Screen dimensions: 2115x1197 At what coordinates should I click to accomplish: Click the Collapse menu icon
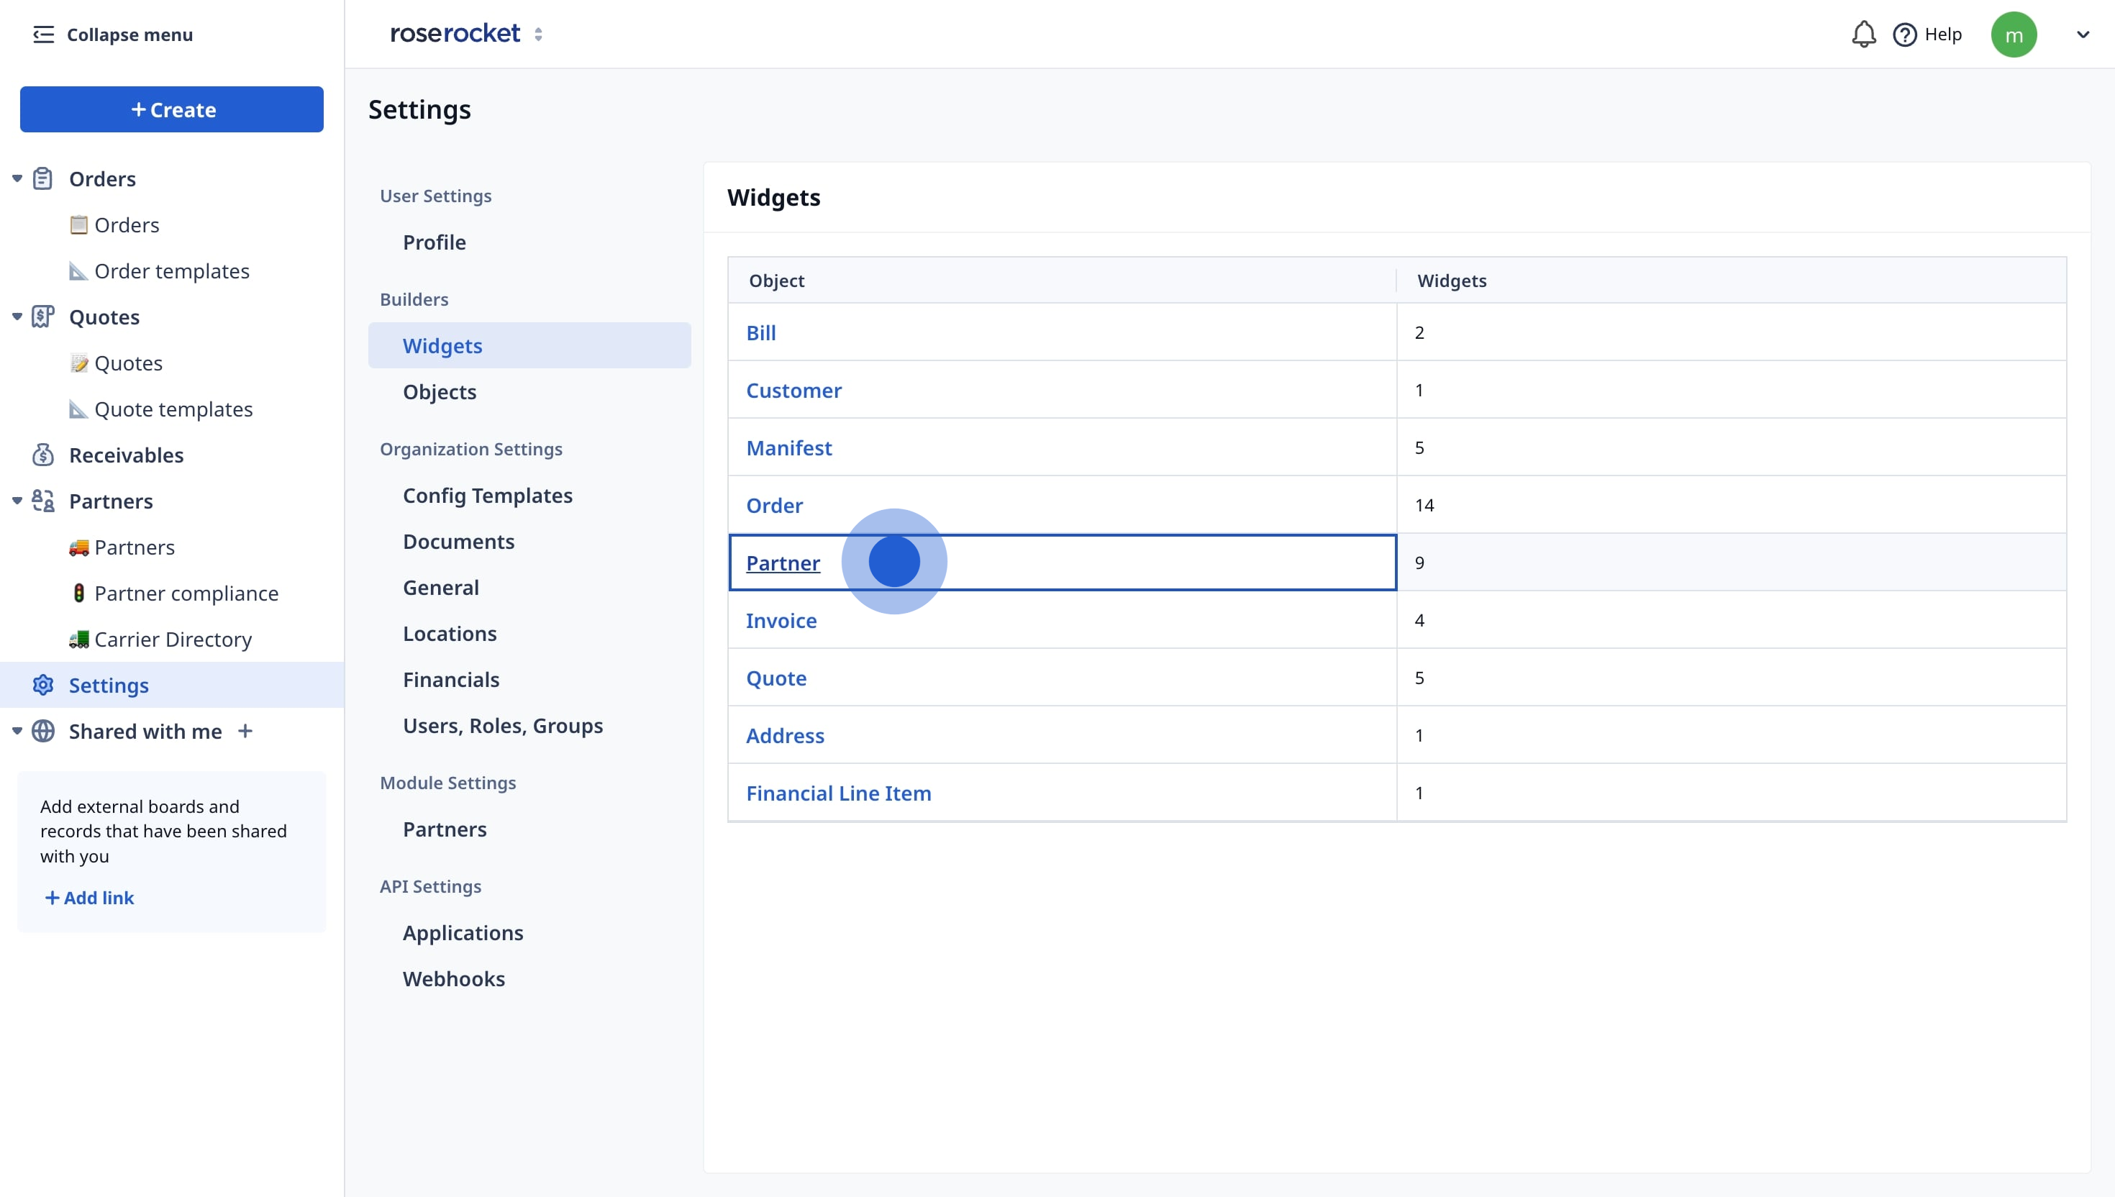42,35
